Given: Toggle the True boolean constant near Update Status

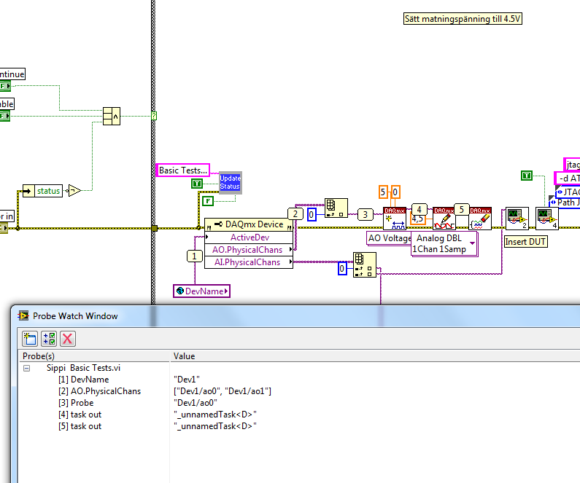Looking at the screenshot, I should pos(196,184).
